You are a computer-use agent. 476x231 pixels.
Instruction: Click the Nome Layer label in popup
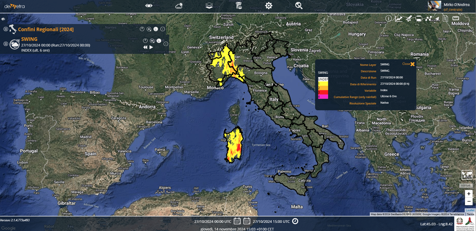click(368, 65)
